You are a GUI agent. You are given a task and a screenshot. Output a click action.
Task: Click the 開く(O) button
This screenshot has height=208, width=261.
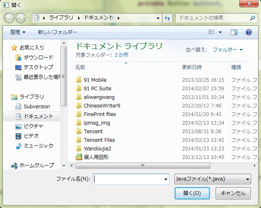pos(192,193)
